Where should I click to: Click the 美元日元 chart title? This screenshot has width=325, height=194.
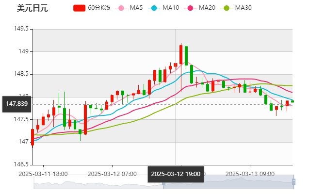(x=32, y=8)
